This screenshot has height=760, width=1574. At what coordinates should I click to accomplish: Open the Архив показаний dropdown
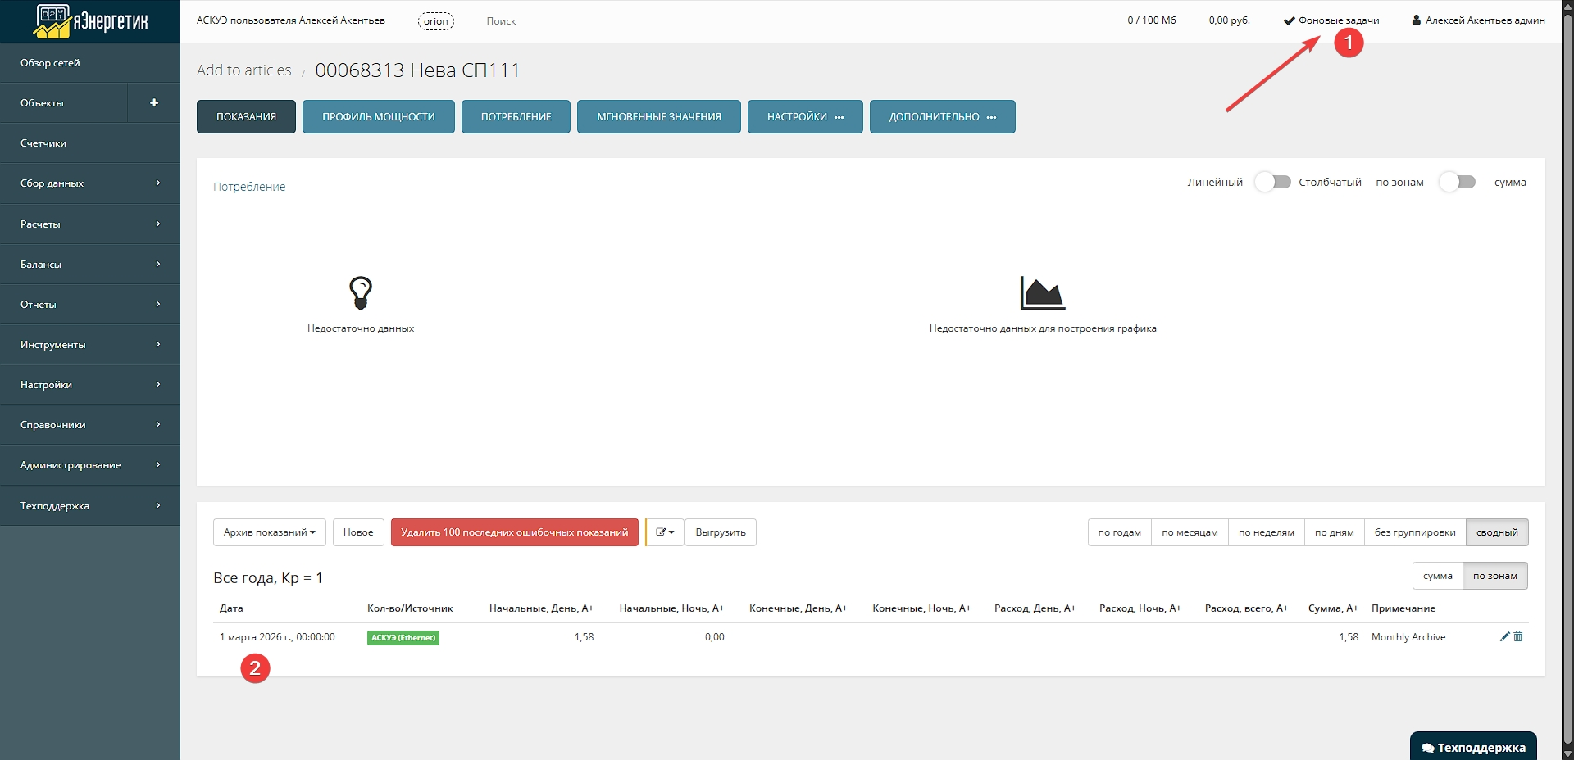[269, 532]
